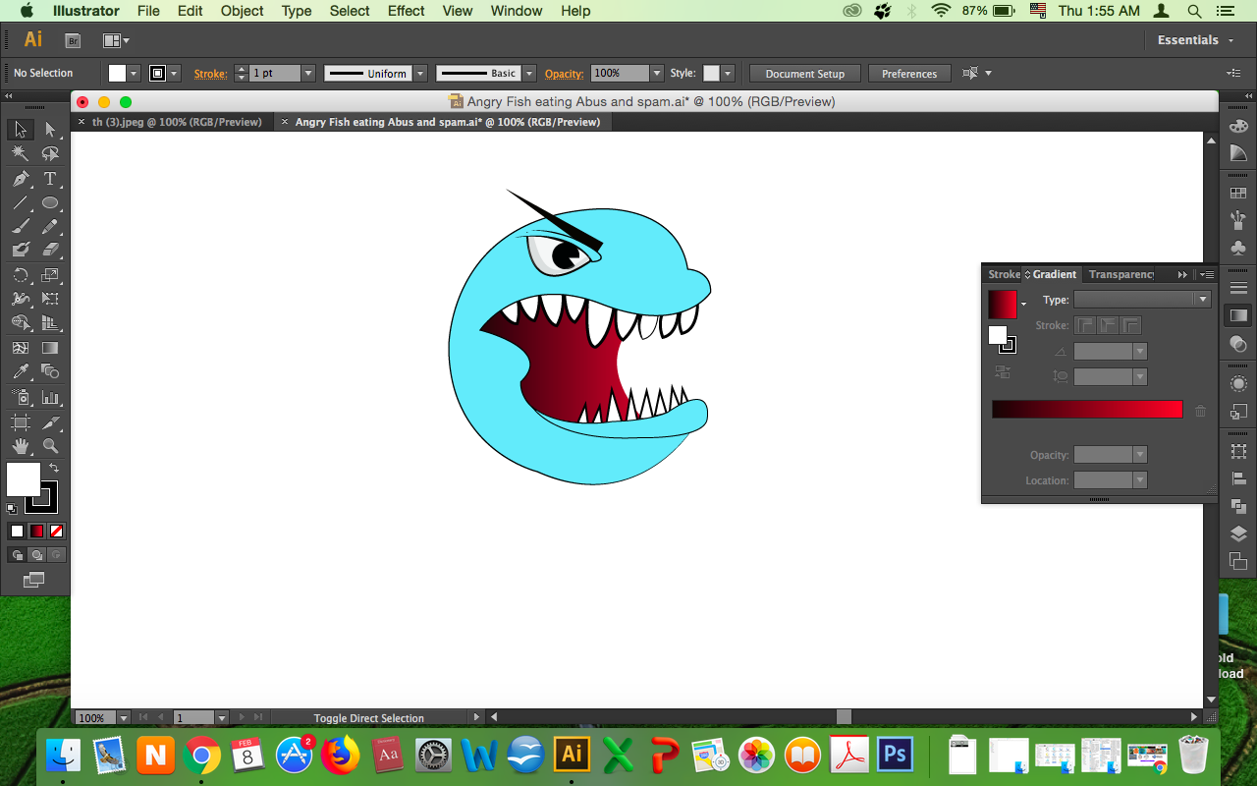Select the Shape Builder tool

[20, 323]
